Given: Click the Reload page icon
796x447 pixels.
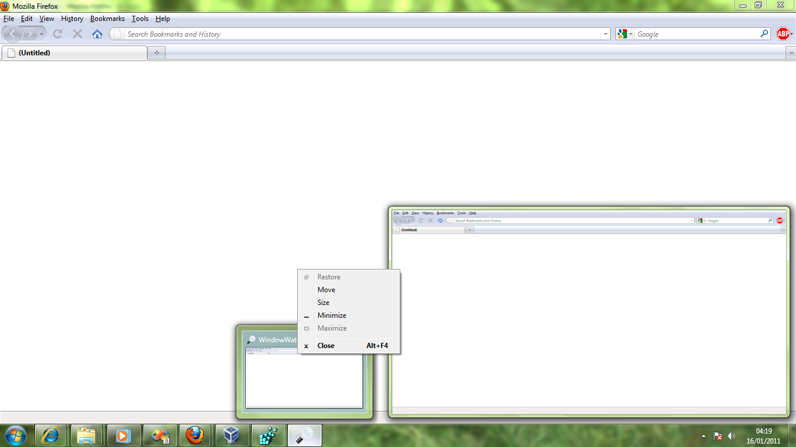Looking at the screenshot, I should tap(58, 34).
